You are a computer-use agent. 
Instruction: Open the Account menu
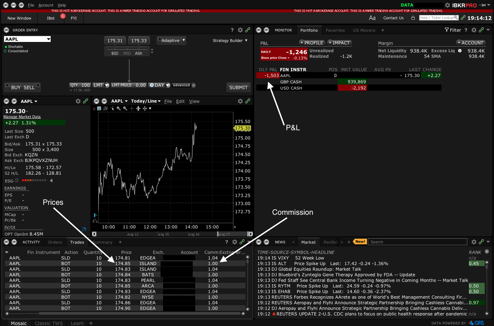(x=46, y=5)
